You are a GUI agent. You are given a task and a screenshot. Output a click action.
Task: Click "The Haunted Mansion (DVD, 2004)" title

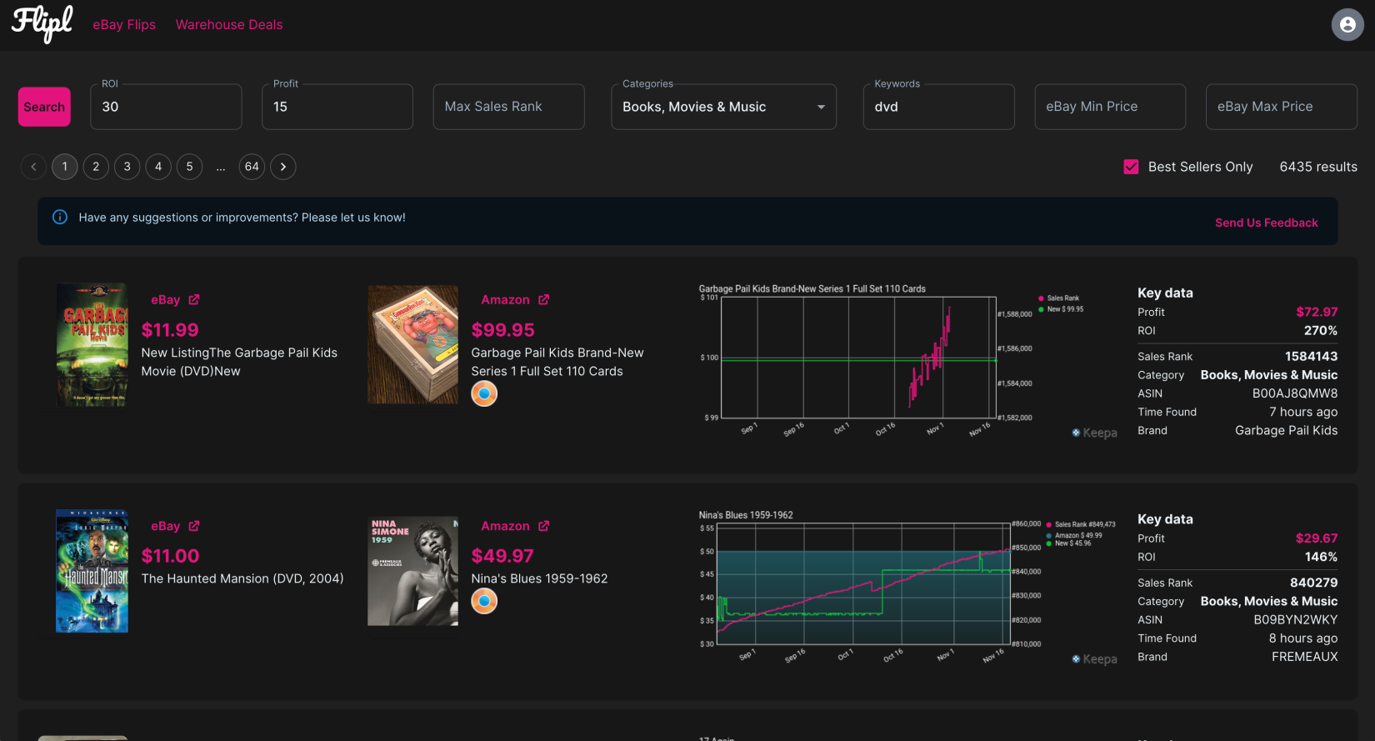pyautogui.click(x=242, y=578)
